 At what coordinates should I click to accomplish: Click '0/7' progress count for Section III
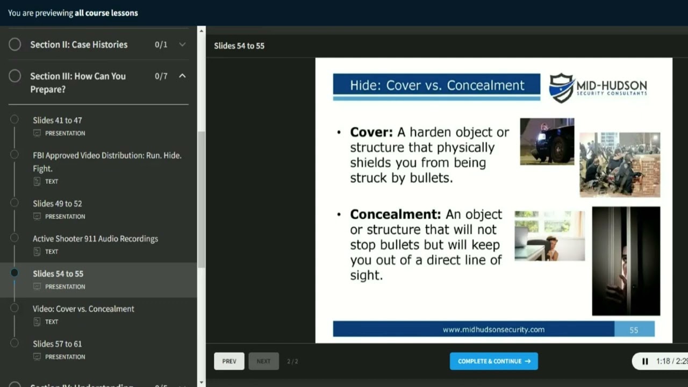pyautogui.click(x=161, y=76)
